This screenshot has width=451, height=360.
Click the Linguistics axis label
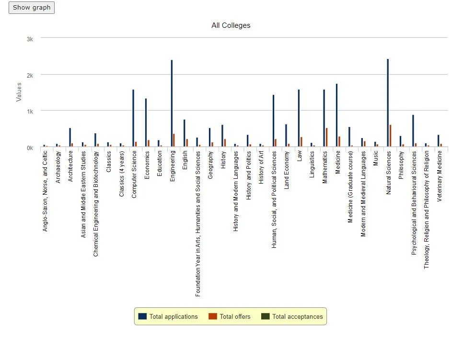tap(312, 164)
